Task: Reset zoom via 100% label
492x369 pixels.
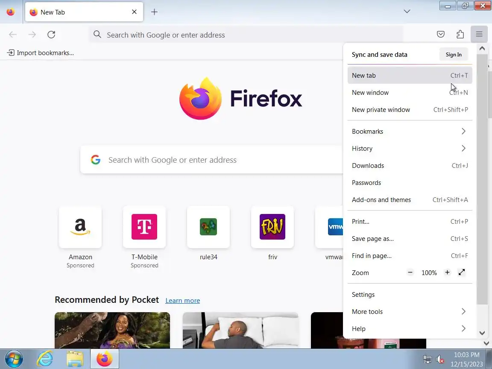Action: (429, 272)
